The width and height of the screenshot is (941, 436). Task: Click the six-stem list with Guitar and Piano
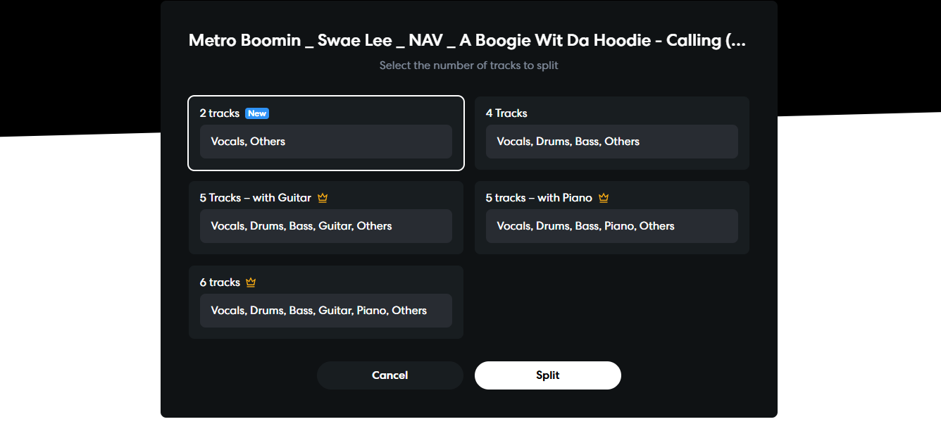tap(326, 311)
